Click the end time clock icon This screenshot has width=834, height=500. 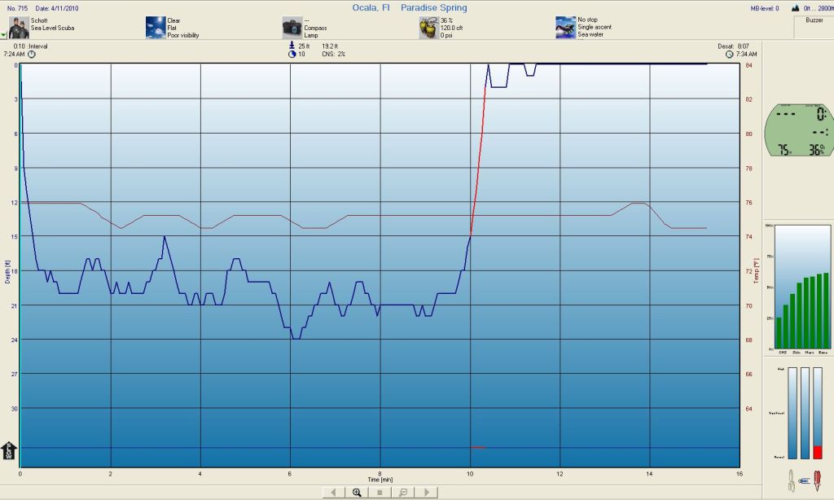click(x=729, y=55)
